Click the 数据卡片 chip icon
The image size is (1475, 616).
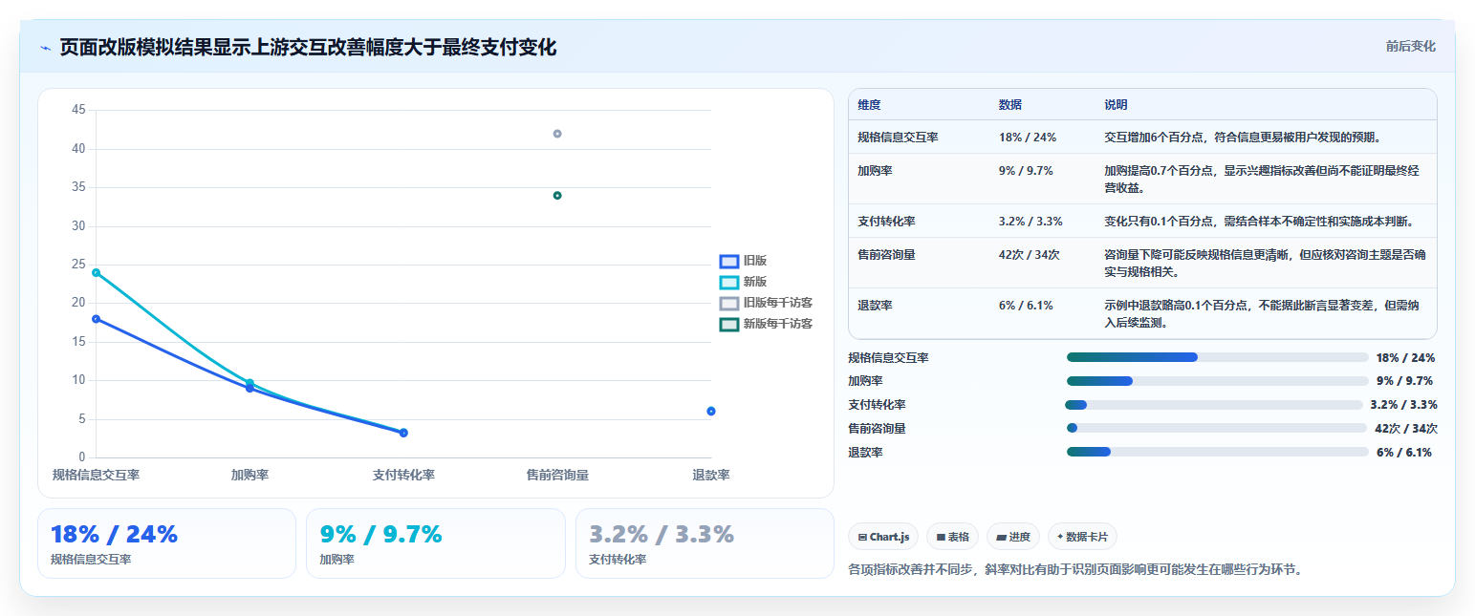[1060, 538]
